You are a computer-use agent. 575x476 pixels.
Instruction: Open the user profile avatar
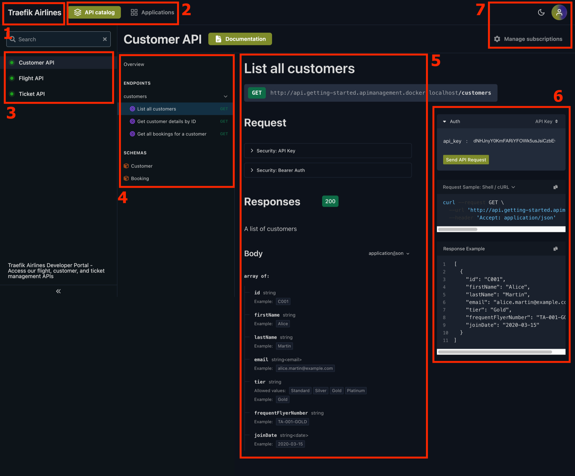pos(559,12)
